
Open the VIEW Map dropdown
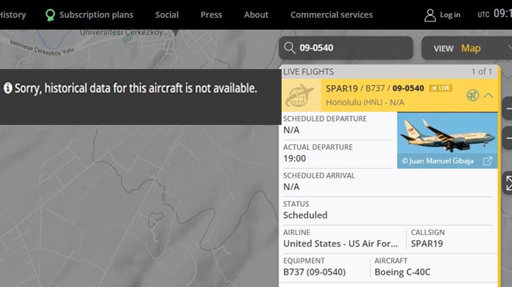467,48
